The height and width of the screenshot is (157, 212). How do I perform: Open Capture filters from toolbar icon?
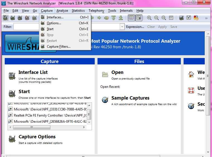tap(181, 18)
